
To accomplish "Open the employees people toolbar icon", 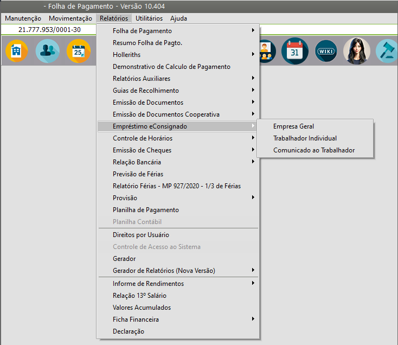I will click(47, 52).
